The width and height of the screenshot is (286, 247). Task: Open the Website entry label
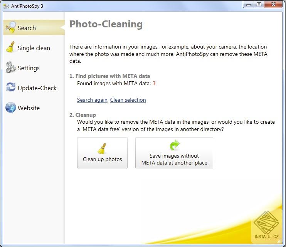(x=29, y=108)
